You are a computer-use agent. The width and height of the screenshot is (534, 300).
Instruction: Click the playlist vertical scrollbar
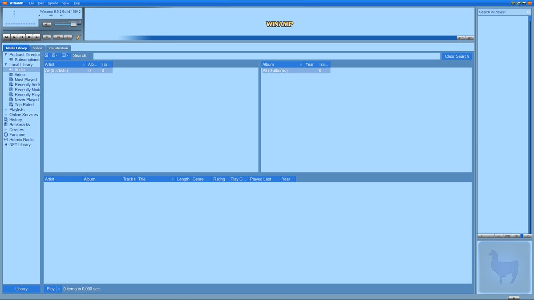point(530,124)
